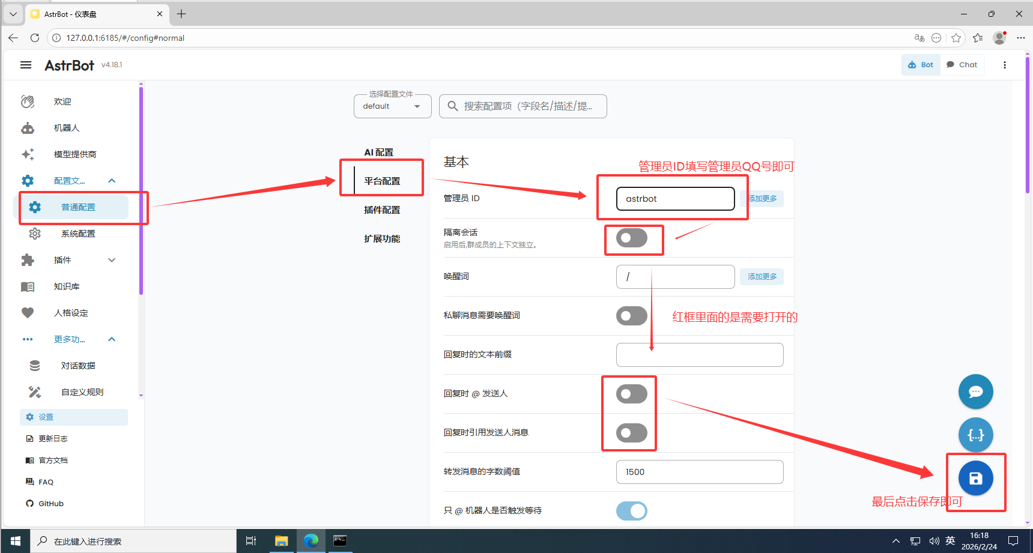Click the 管理员 ID input with astrbot
This screenshot has width=1033, height=553.
[676, 199]
